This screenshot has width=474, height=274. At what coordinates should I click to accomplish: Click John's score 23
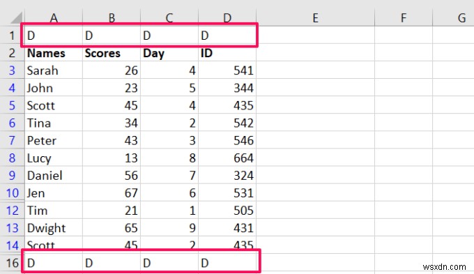pyautogui.click(x=112, y=88)
